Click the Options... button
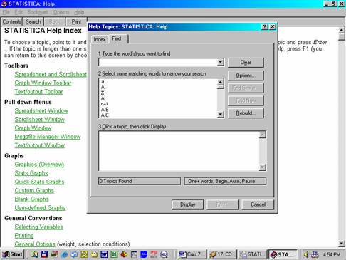This screenshot has width=346, height=260. [246, 76]
